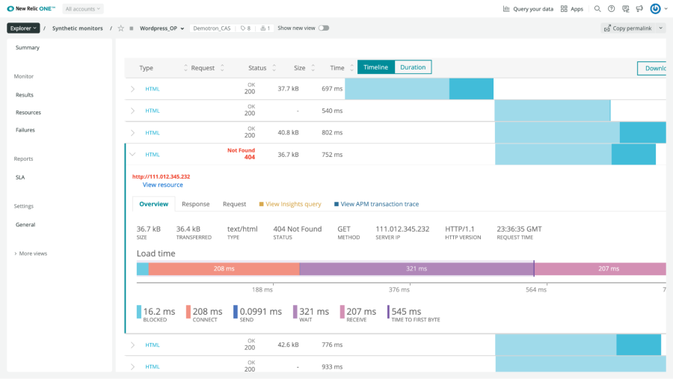Select the Overview tab
This screenshot has width=673, height=379.
[153, 204]
